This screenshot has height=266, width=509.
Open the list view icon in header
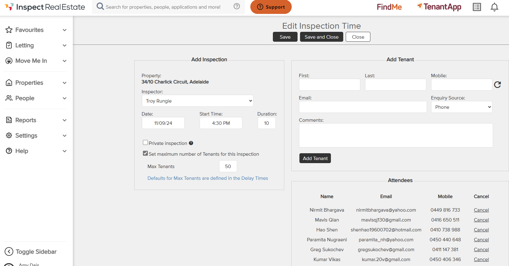(x=477, y=7)
